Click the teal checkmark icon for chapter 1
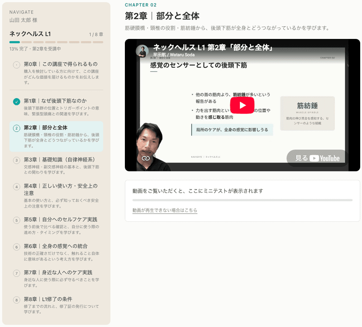Image resolution: width=362 pixels, height=327 pixels. [x=16, y=102]
